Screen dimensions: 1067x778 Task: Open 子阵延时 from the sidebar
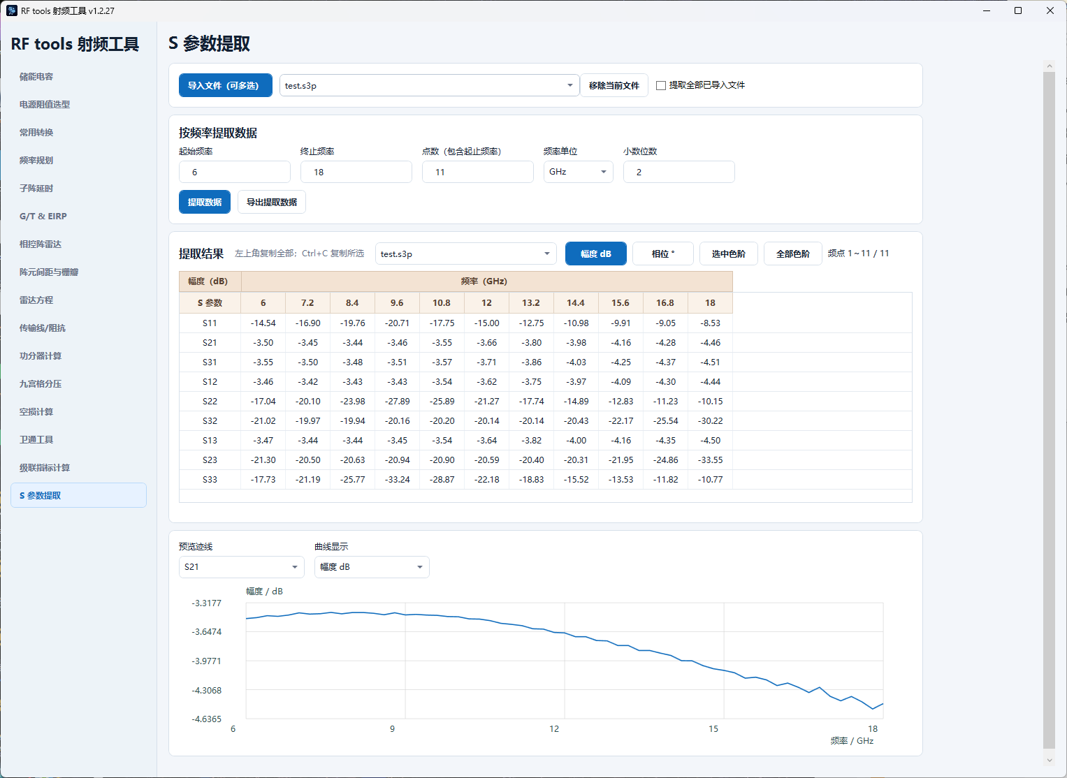coord(78,189)
